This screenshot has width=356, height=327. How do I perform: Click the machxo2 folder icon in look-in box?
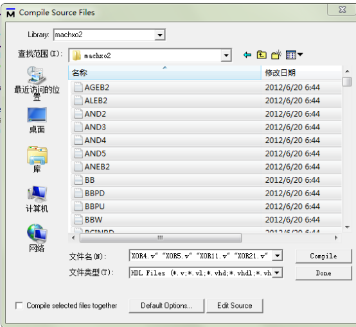76,55
